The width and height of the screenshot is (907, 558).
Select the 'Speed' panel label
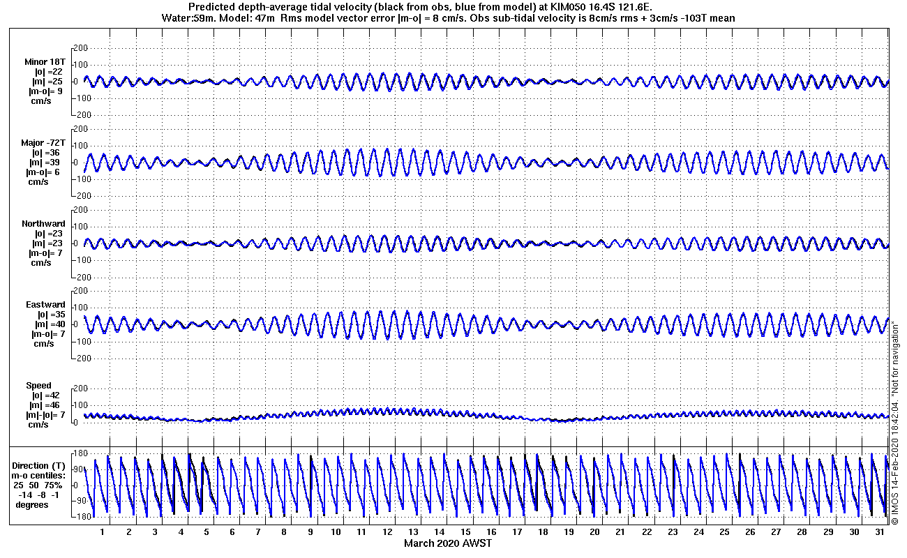38,386
